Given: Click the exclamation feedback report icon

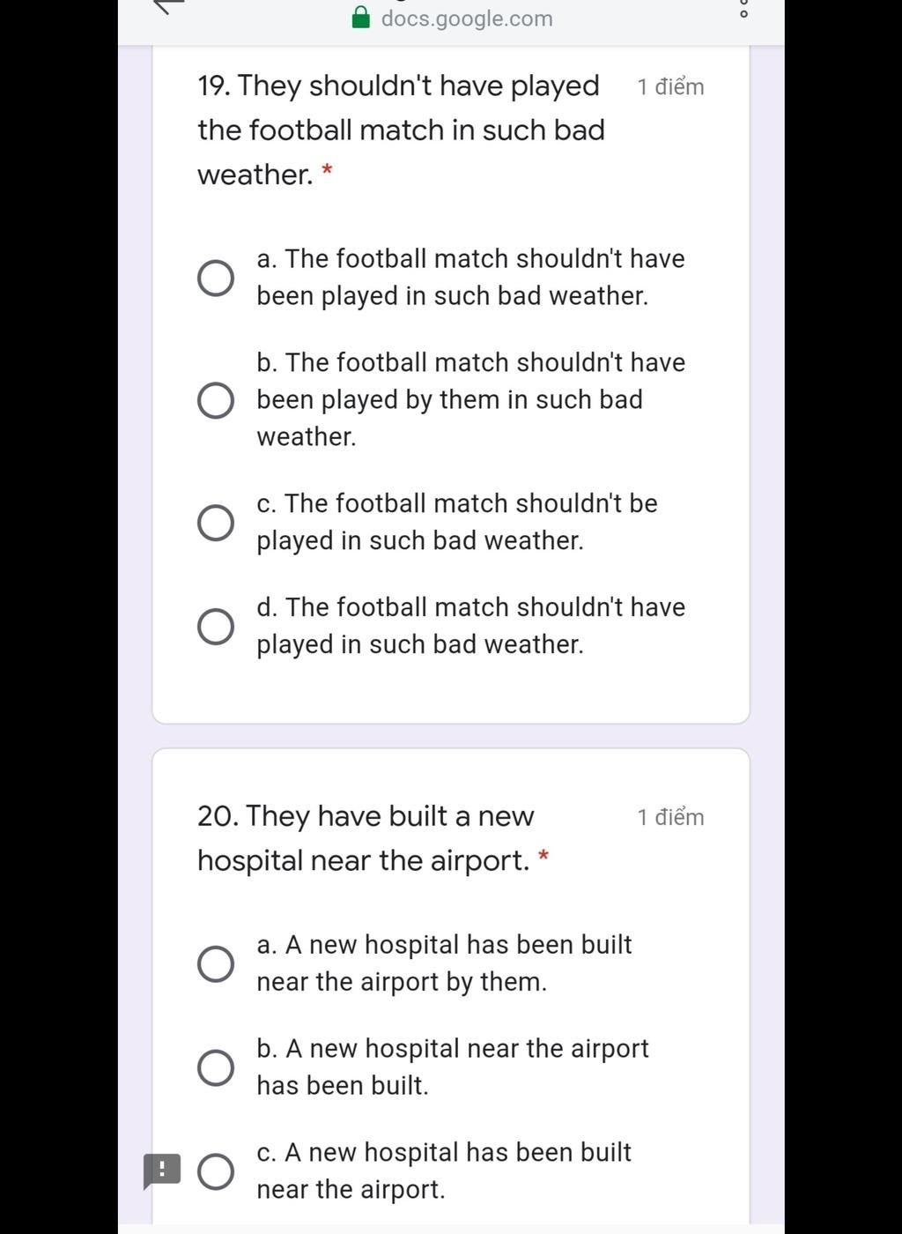Looking at the screenshot, I should (x=162, y=1171).
